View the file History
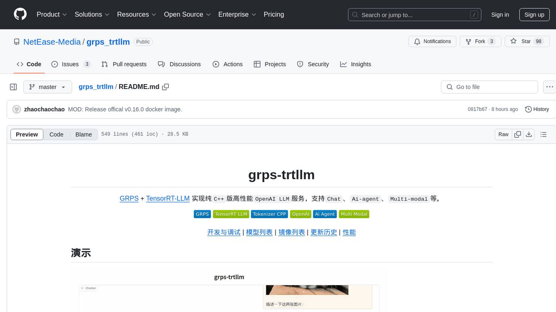This screenshot has height=312, width=556. [x=537, y=109]
